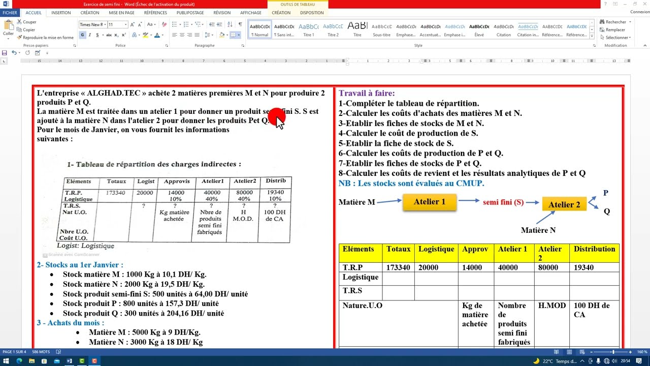Open the Sélectionner dropdown

[x=615, y=37]
